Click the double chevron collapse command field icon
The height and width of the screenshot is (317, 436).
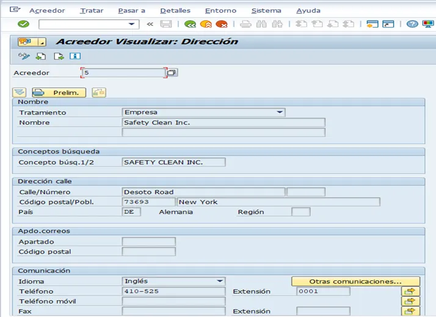(x=150, y=24)
